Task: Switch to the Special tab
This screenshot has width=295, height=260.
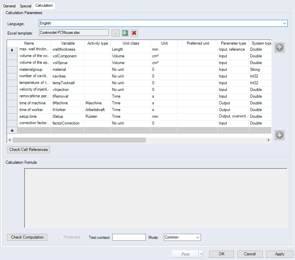Action: [x=25, y=5]
